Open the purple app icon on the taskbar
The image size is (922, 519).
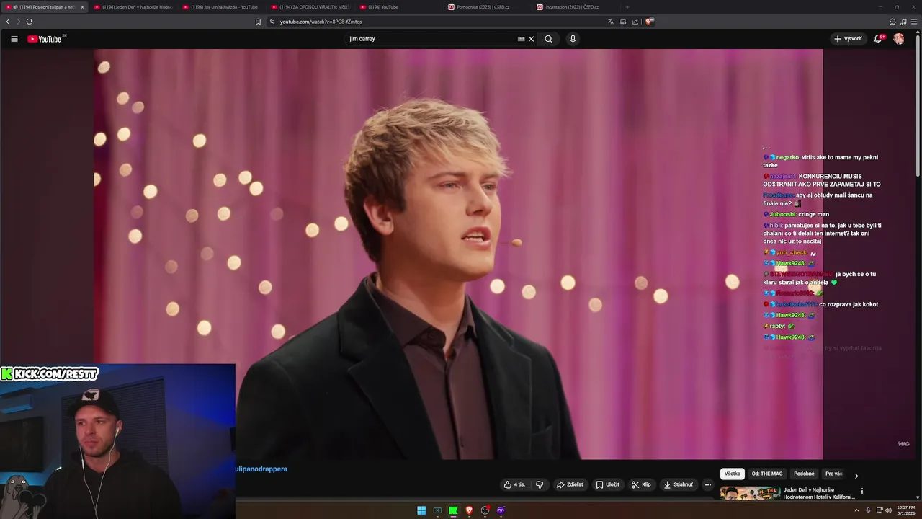click(501, 510)
